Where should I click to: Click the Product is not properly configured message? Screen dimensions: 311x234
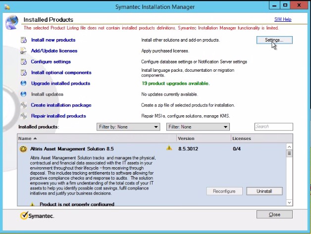point(77,204)
